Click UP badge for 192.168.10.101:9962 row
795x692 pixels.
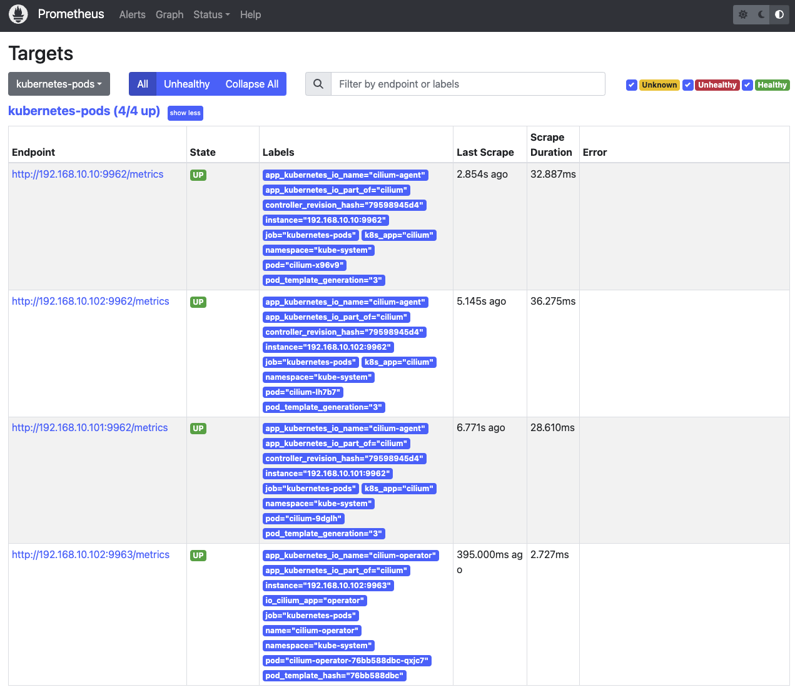tap(198, 429)
